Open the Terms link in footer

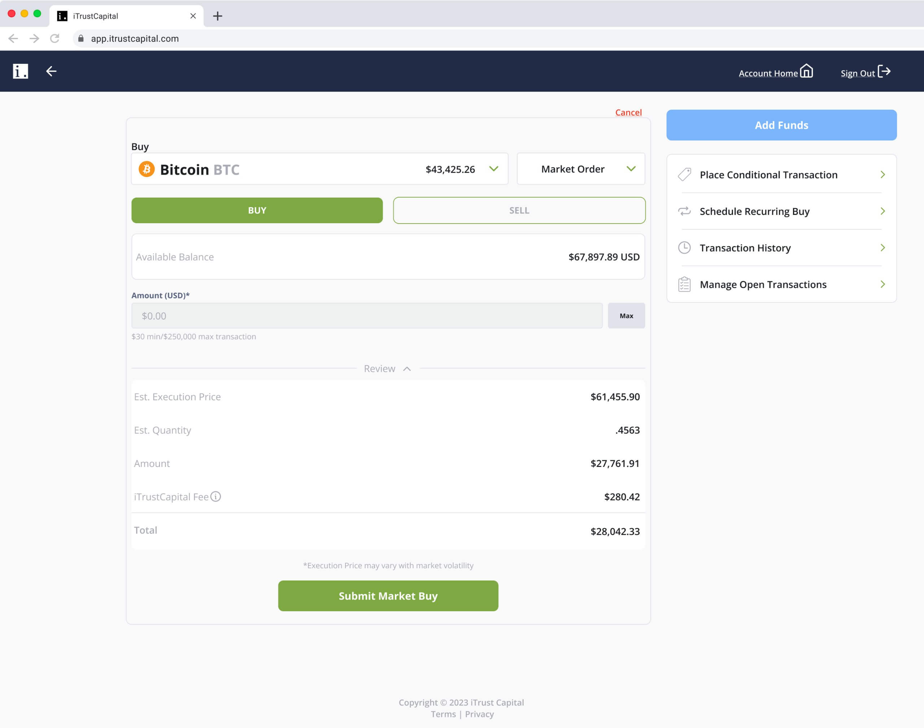[443, 714]
